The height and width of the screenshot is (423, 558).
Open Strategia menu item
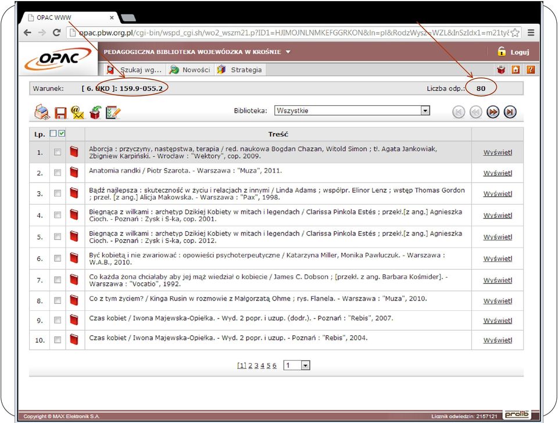(x=240, y=70)
